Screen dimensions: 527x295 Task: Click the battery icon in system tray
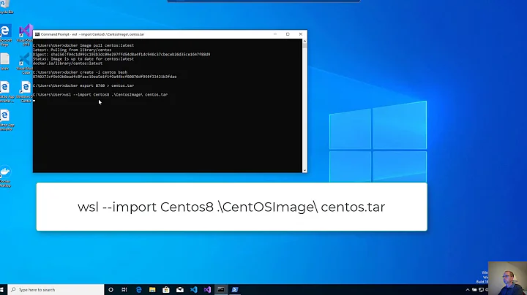[474, 290]
